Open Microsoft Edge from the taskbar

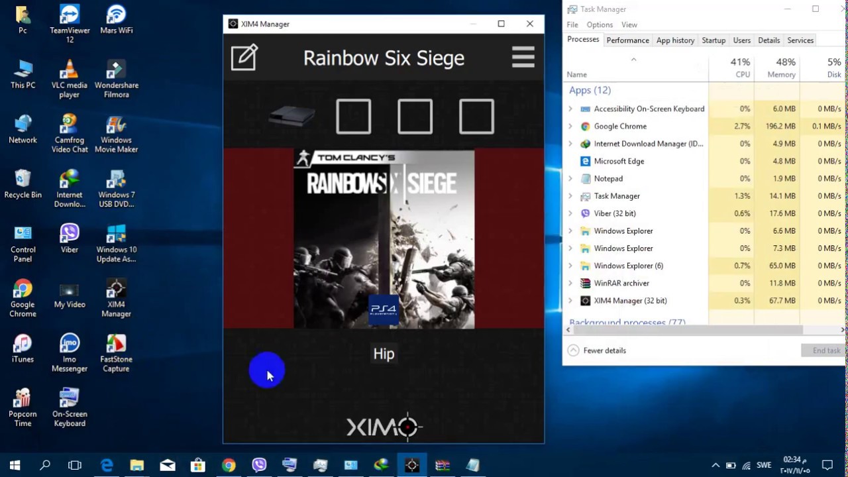[x=107, y=465]
